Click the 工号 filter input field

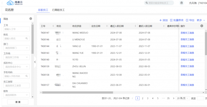point(16,29)
